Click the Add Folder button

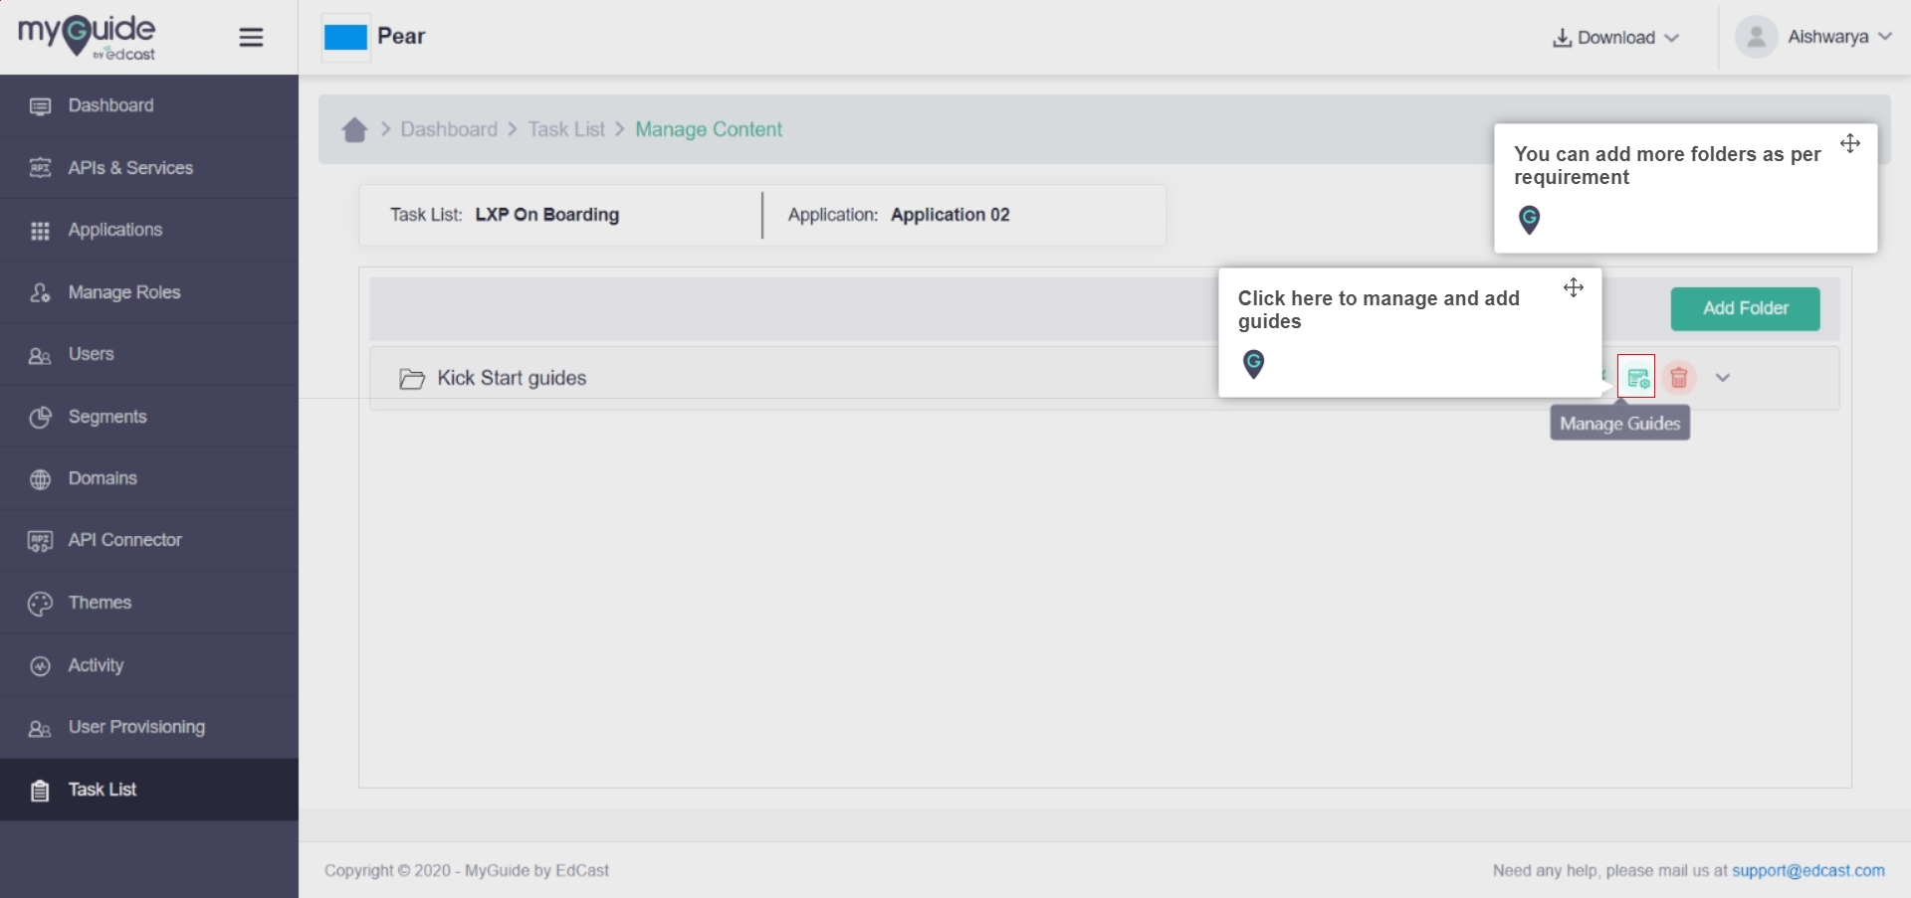1745,308
